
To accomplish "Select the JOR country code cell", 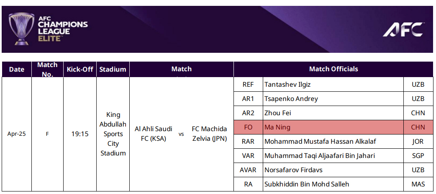I will (x=418, y=142).
